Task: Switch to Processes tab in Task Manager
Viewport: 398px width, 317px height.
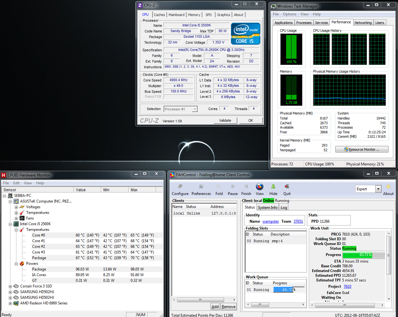Action: (x=304, y=23)
